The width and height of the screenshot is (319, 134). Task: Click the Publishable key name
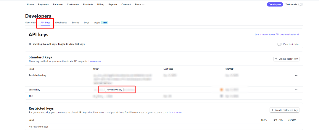[37, 76]
